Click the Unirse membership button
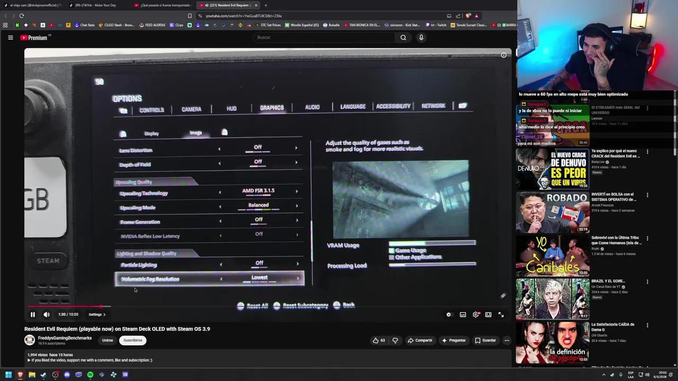 [108, 340]
